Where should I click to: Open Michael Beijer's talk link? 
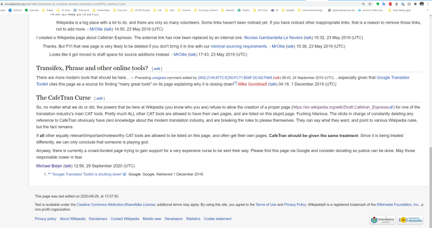68,166
